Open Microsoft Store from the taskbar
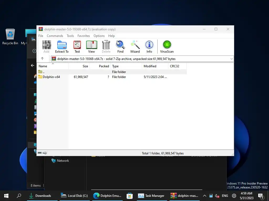Image resolution: width=269 pixels, height=201 pixels. point(130,196)
